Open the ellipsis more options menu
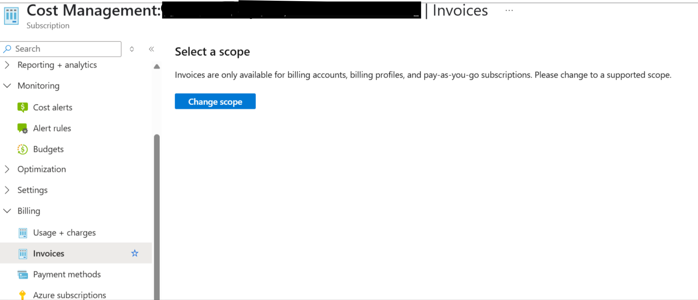This screenshot has height=300, width=698. click(509, 10)
